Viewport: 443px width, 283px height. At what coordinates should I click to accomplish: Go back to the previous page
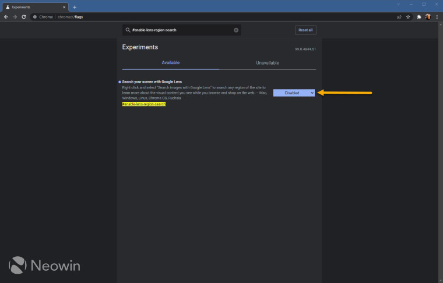6,17
